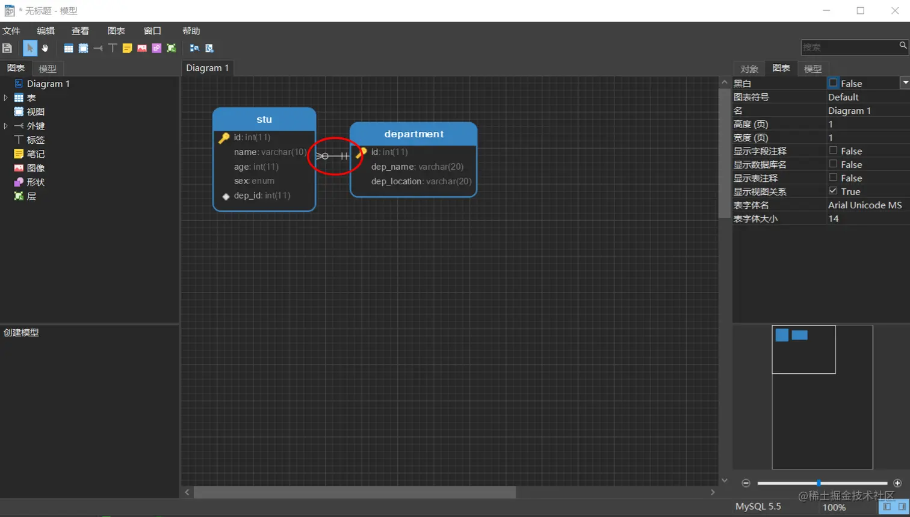Click the Save icon in the toolbar
910x517 pixels.
pos(7,48)
